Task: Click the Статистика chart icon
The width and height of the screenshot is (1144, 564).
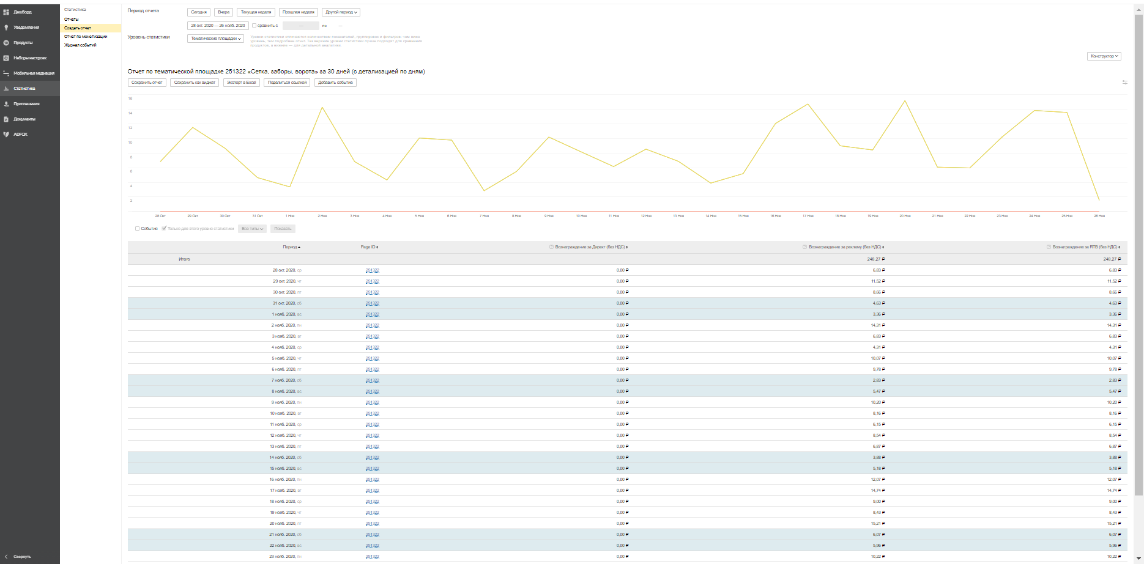Action: [x=6, y=89]
